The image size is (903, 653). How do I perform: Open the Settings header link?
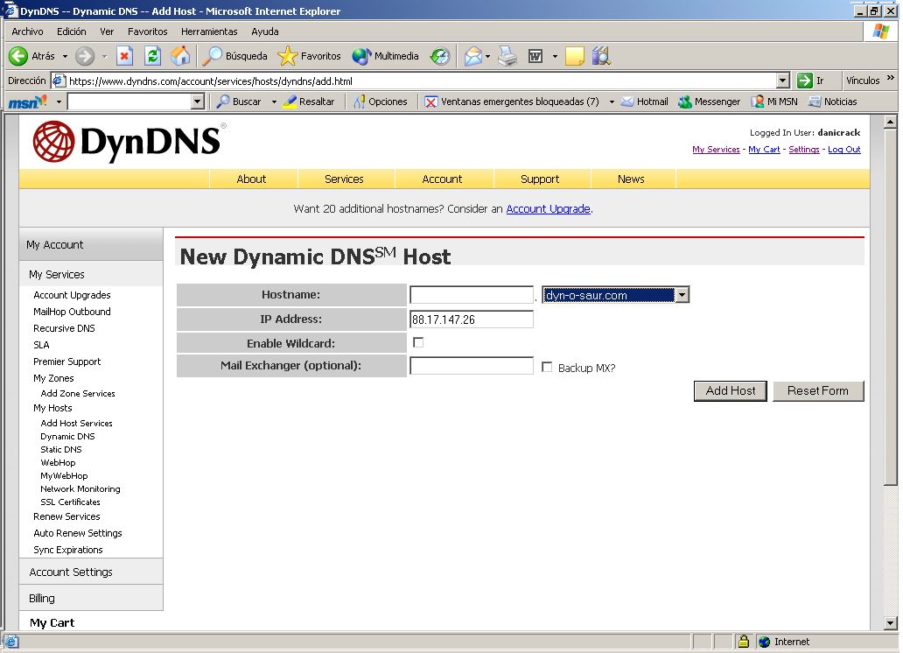coord(804,150)
